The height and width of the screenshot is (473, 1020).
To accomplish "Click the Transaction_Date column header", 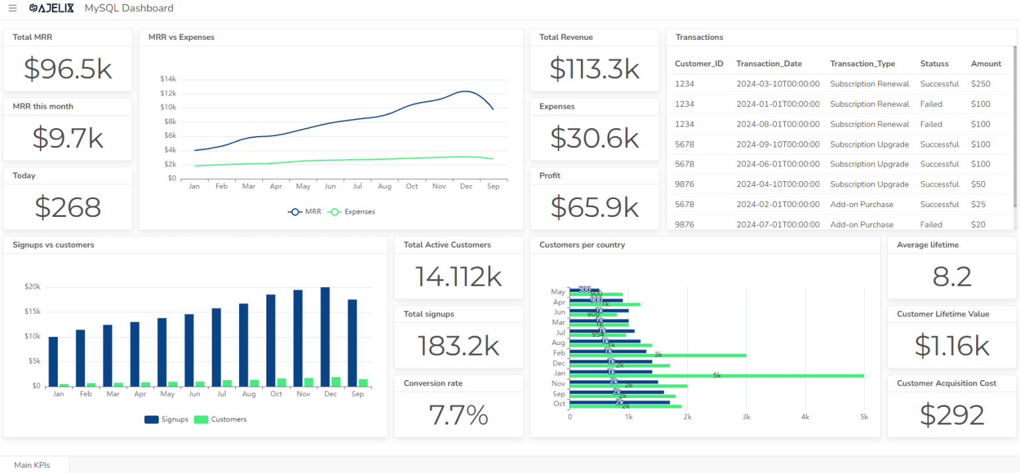I will pyautogui.click(x=768, y=64).
